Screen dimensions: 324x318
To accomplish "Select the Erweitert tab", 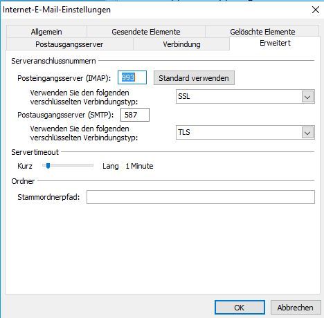I will click(275, 43).
